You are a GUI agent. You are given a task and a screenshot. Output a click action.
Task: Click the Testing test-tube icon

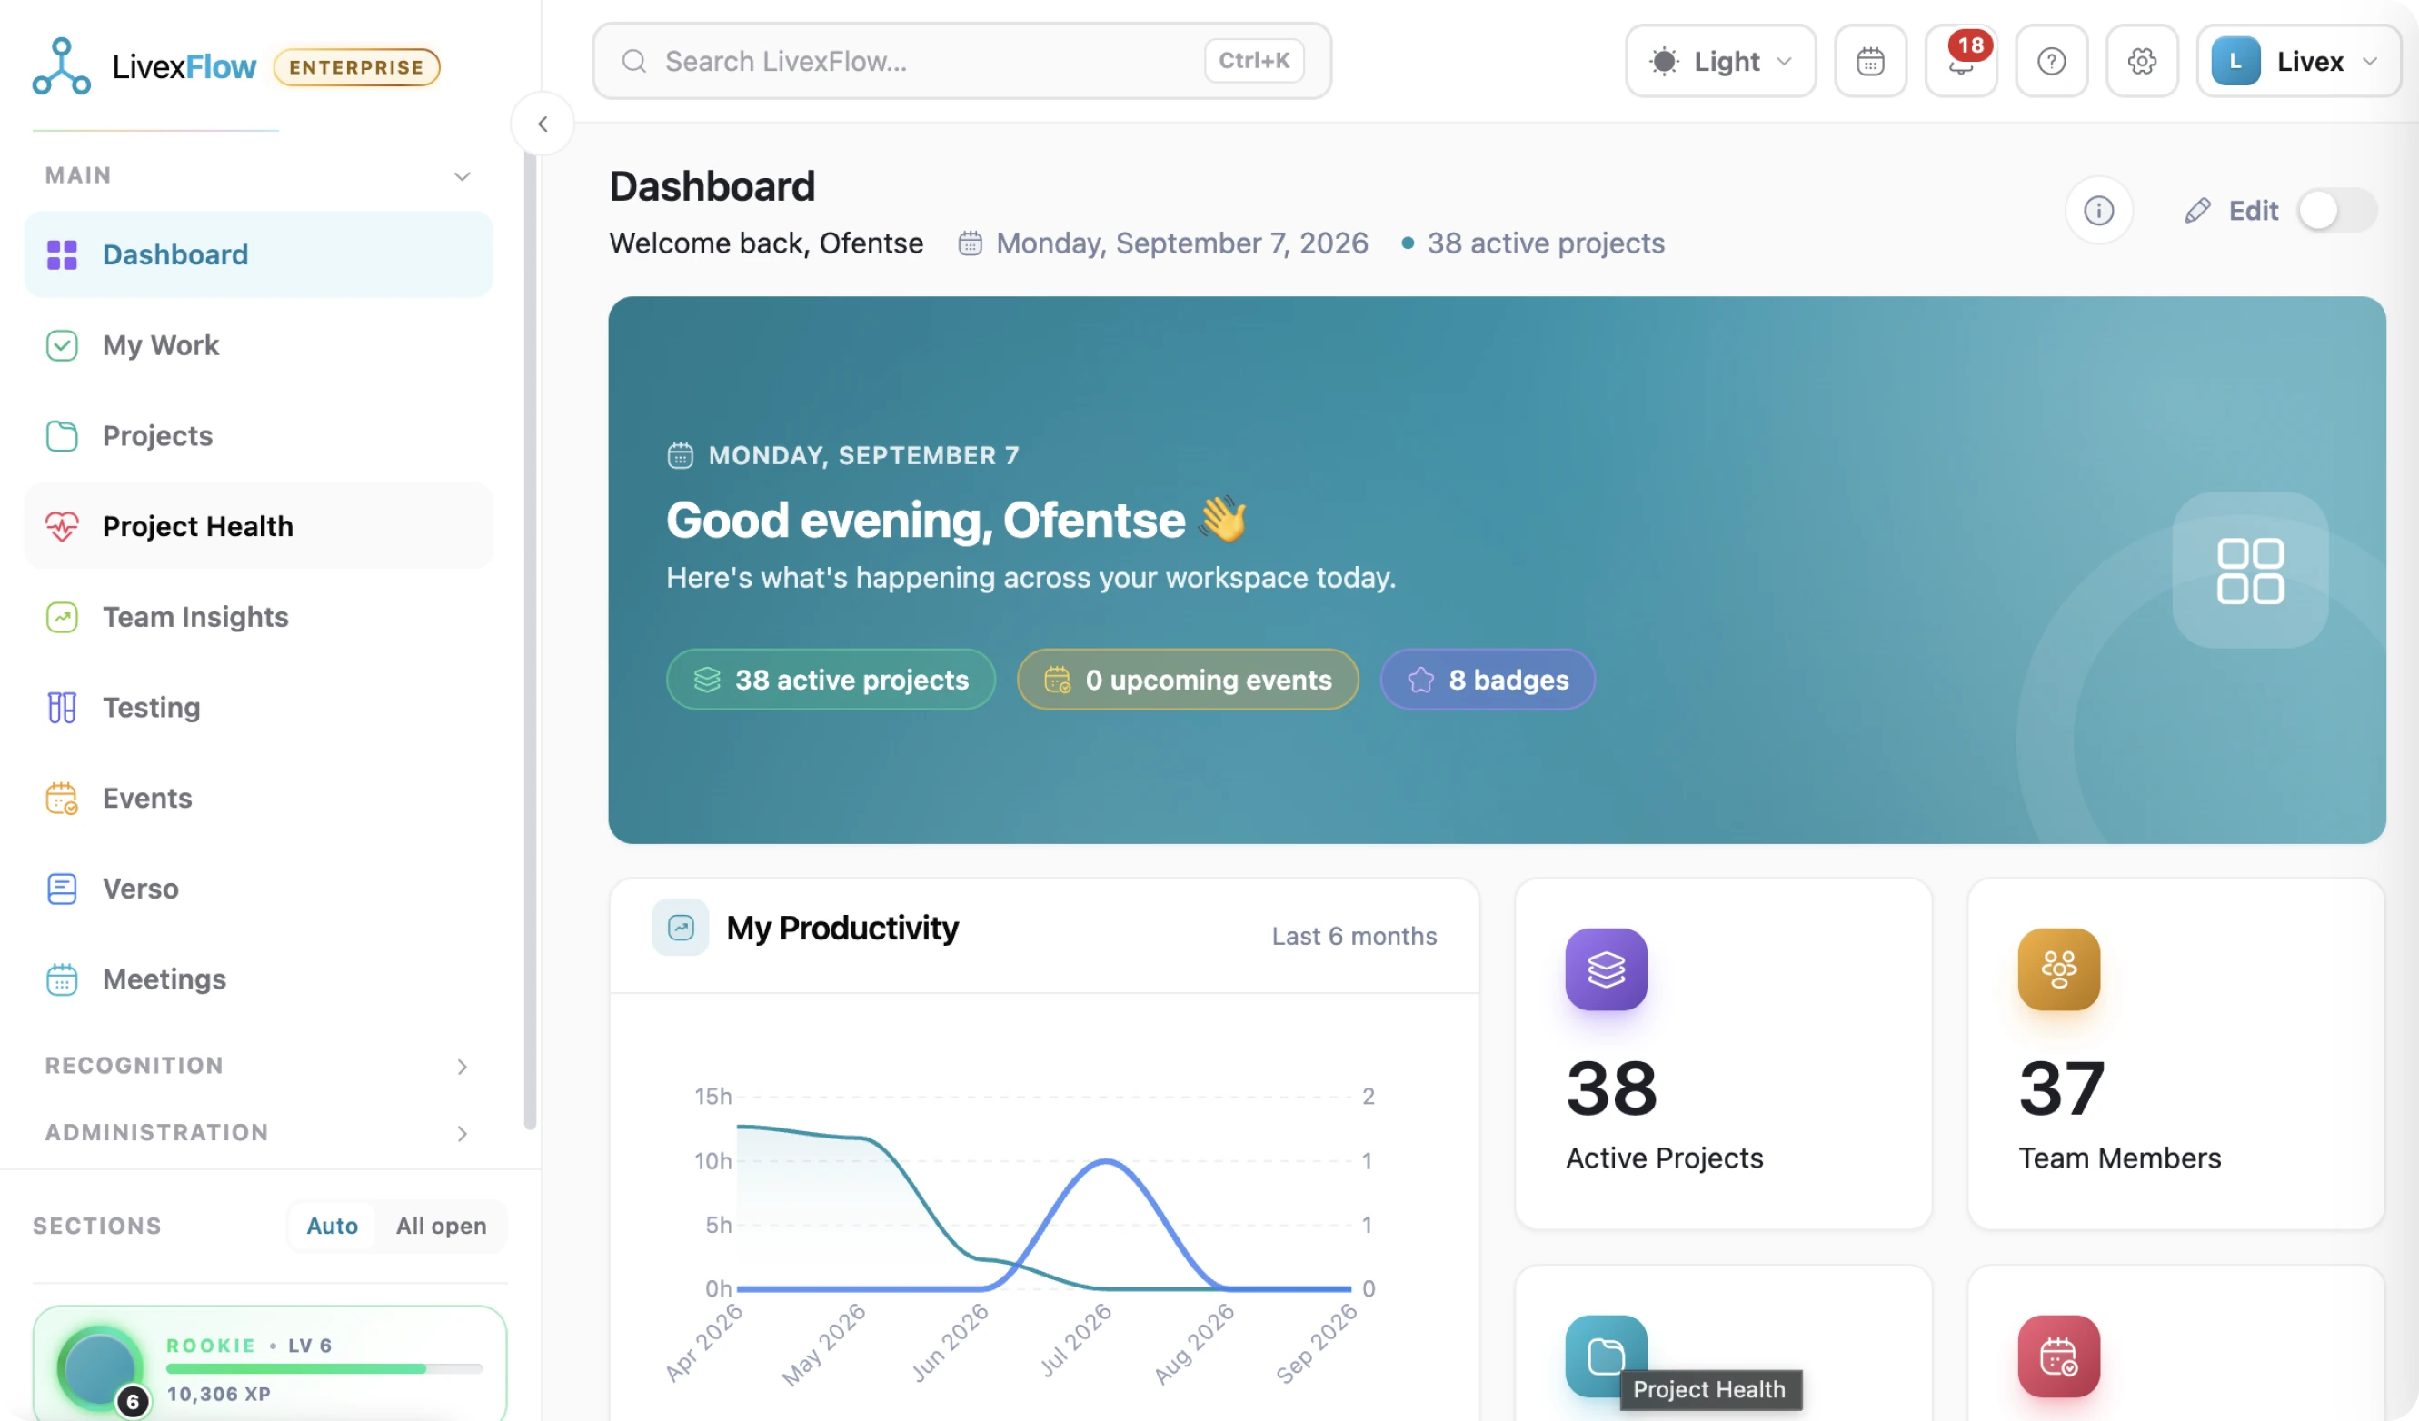[63, 707]
